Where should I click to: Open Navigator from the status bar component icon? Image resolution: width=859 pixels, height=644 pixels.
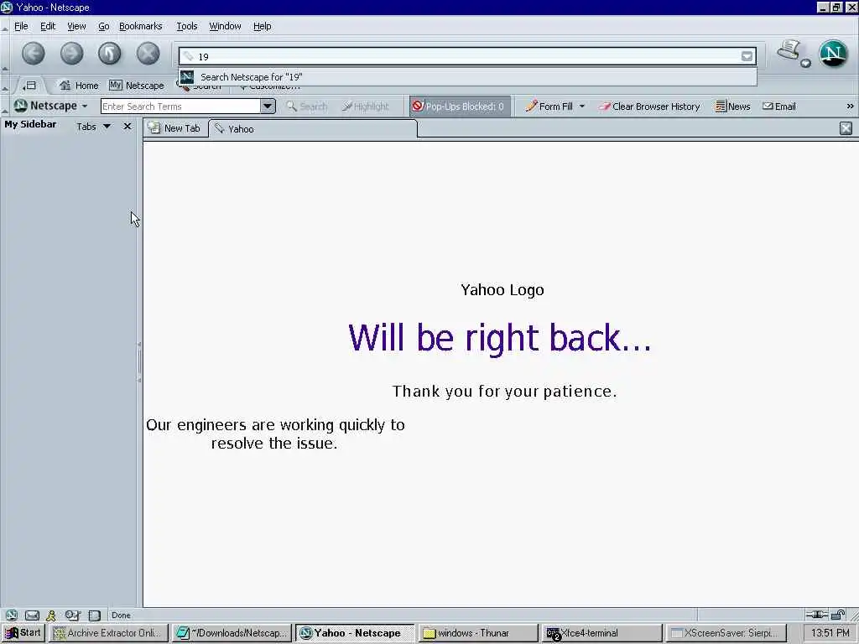12,615
